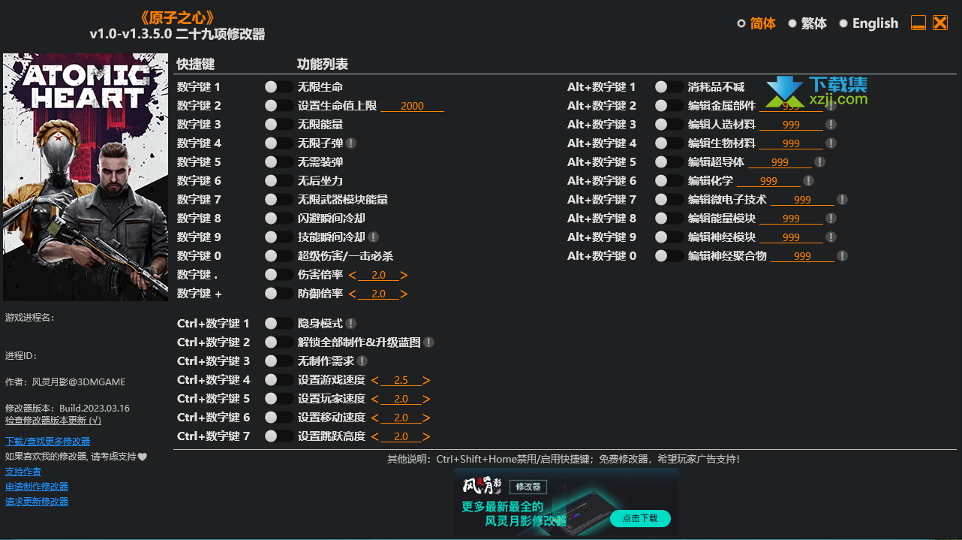Image resolution: width=962 pixels, height=540 pixels.
Task: Enable 设置游戏速度 switch
Action: [278, 379]
